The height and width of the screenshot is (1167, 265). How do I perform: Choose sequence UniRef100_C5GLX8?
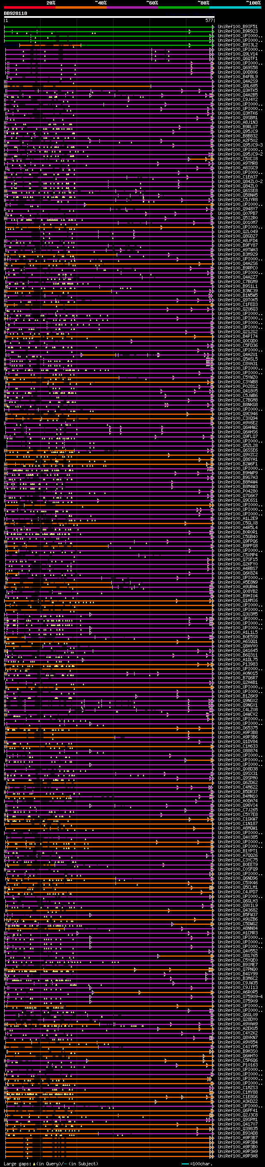point(237,523)
